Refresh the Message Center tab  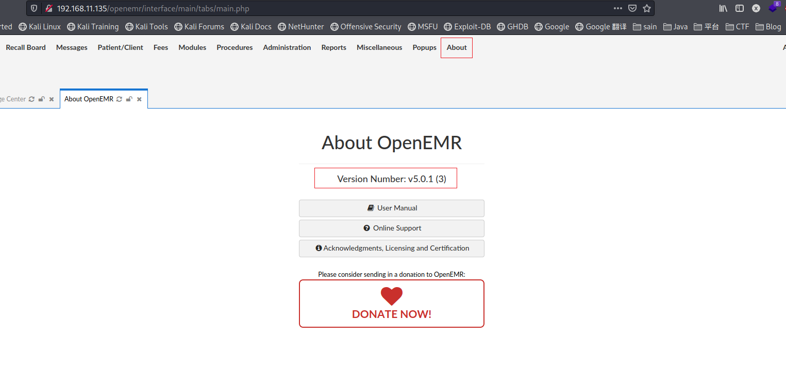click(31, 99)
